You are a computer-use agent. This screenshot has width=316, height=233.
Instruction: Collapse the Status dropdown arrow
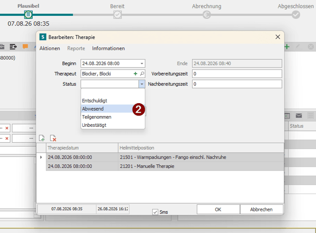142,84
